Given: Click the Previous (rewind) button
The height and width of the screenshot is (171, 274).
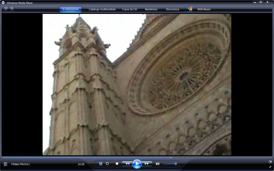Looking at the screenshot, I should [x=127, y=164].
